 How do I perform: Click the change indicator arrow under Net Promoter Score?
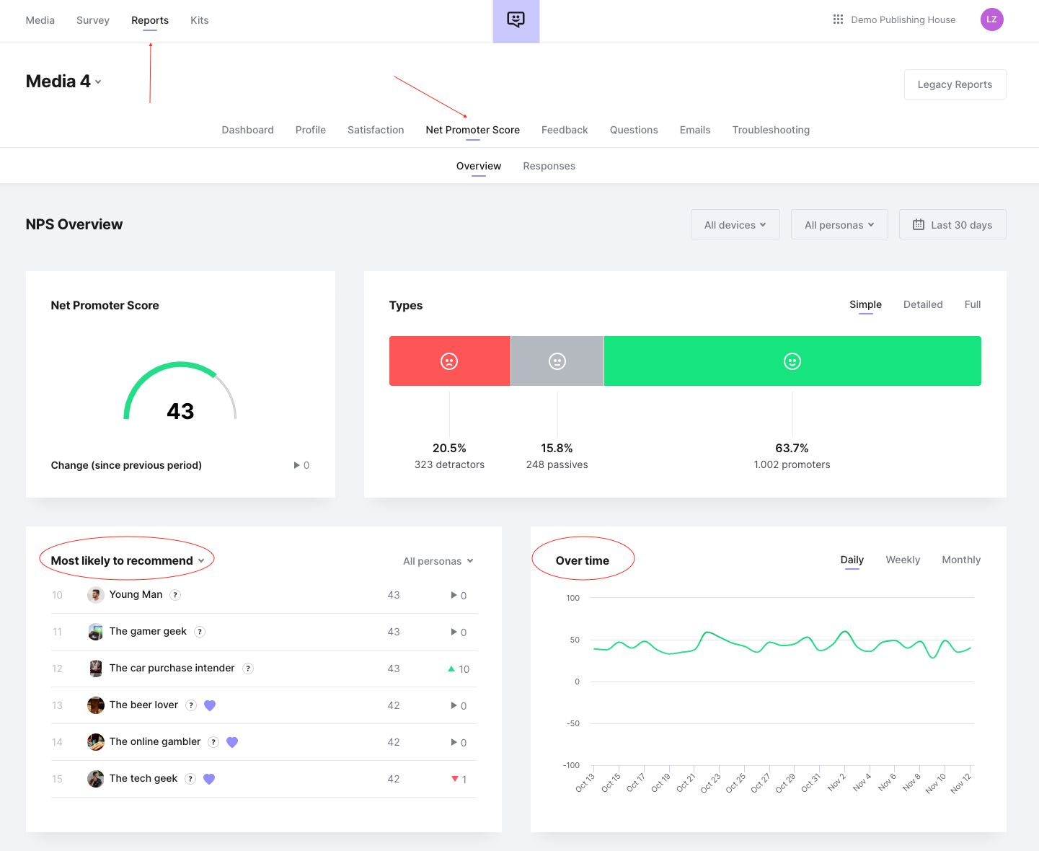click(x=296, y=465)
